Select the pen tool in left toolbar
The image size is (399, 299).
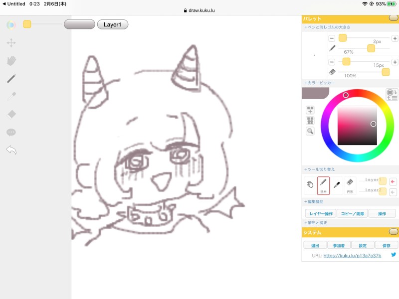point(11,79)
